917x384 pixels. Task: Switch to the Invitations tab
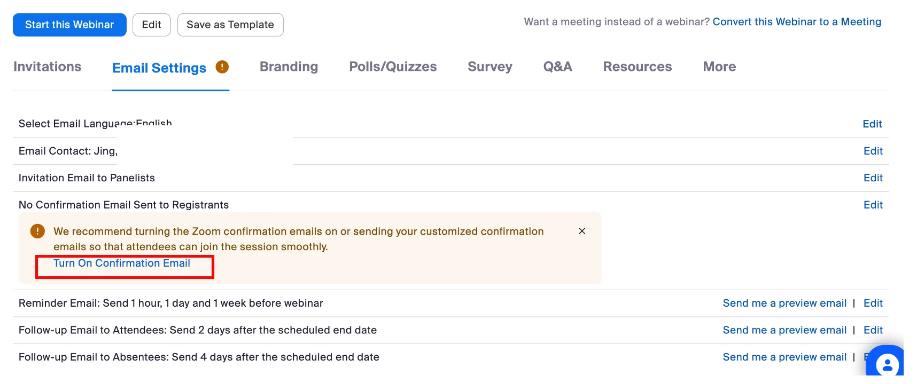pos(48,67)
